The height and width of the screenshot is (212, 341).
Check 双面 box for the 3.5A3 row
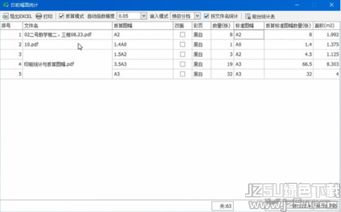pos(183,64)
